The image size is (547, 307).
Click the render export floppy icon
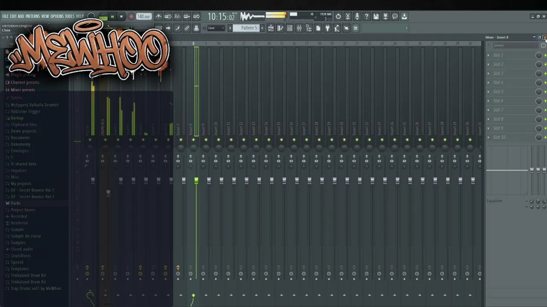click(385, 17)
